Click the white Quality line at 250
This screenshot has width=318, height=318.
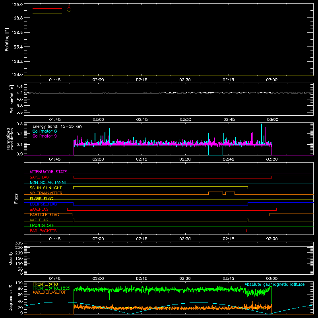tap(169, 246)
